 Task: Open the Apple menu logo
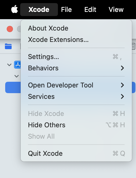click(14, 9)
